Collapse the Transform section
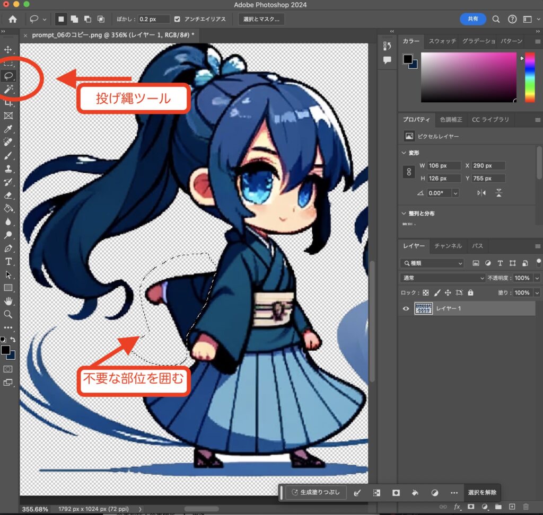This screenshot has width=543, height=515. click(404, 153)
